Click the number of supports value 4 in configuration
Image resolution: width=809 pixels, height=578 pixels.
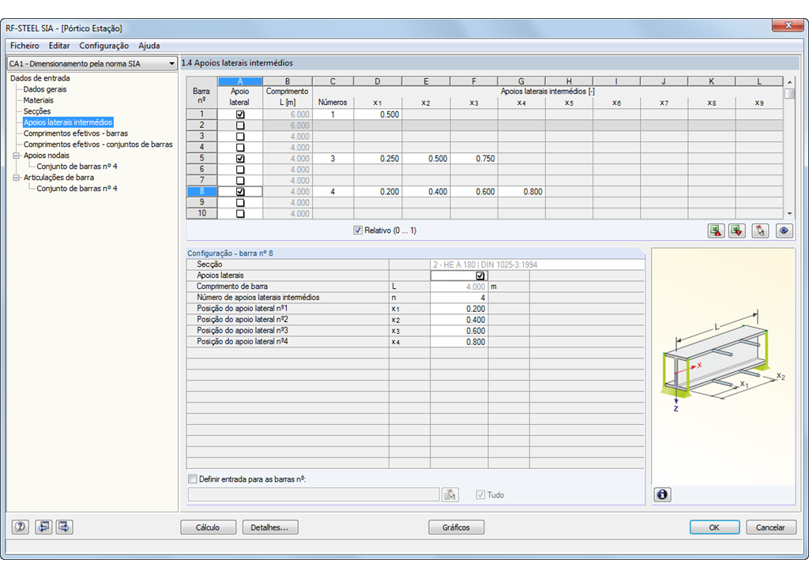coord(459,298)
